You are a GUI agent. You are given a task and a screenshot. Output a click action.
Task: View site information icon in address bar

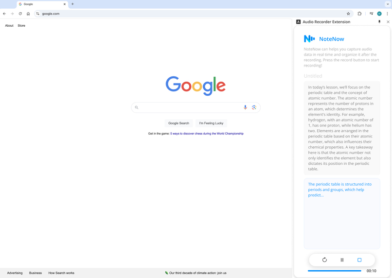click(x=38, y=14)
